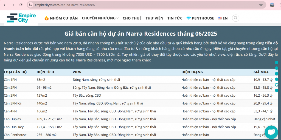Click the price 16,2 - 26,3 tỷ
Screen dimensions: 281x140
(x=263, y=96)
